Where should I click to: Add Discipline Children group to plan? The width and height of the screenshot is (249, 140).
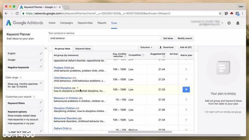(x=186, y=110)
